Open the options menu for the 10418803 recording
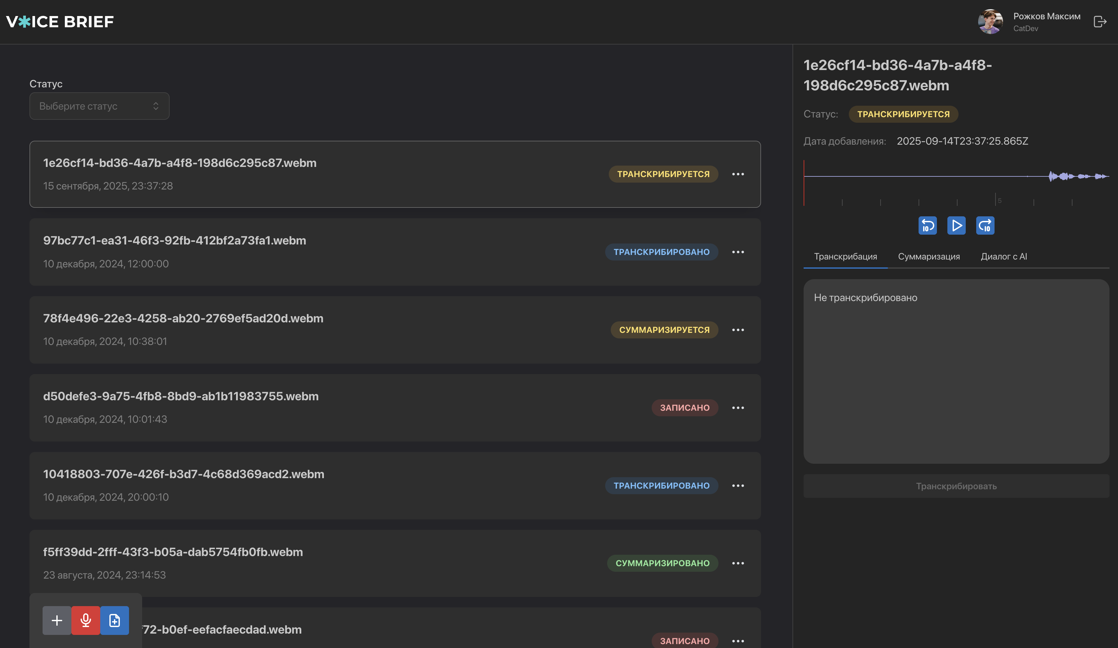 (738, 486)
